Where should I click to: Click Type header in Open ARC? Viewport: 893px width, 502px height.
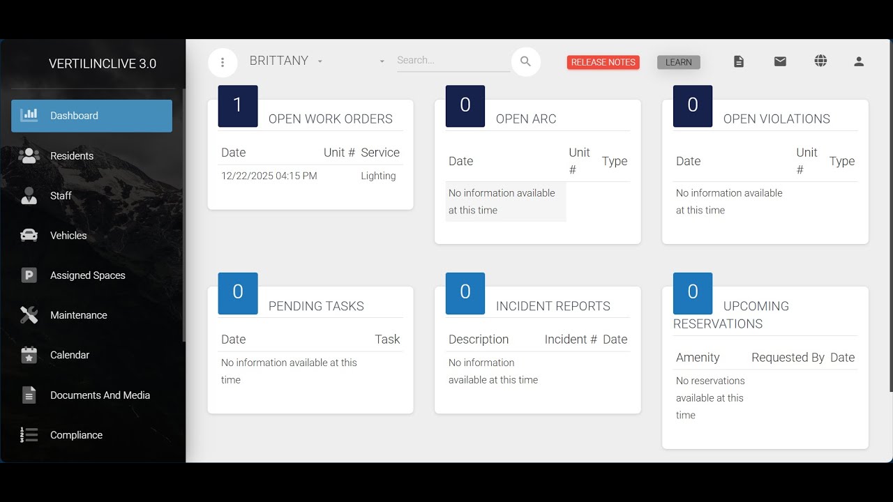(615, 161)
